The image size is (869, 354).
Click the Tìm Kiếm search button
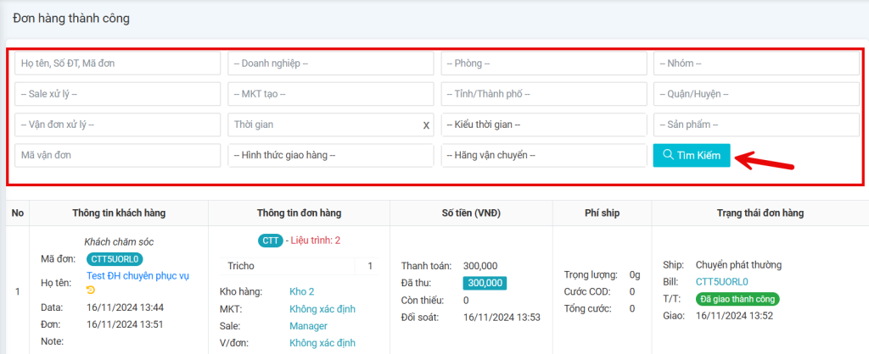point(691,156)
